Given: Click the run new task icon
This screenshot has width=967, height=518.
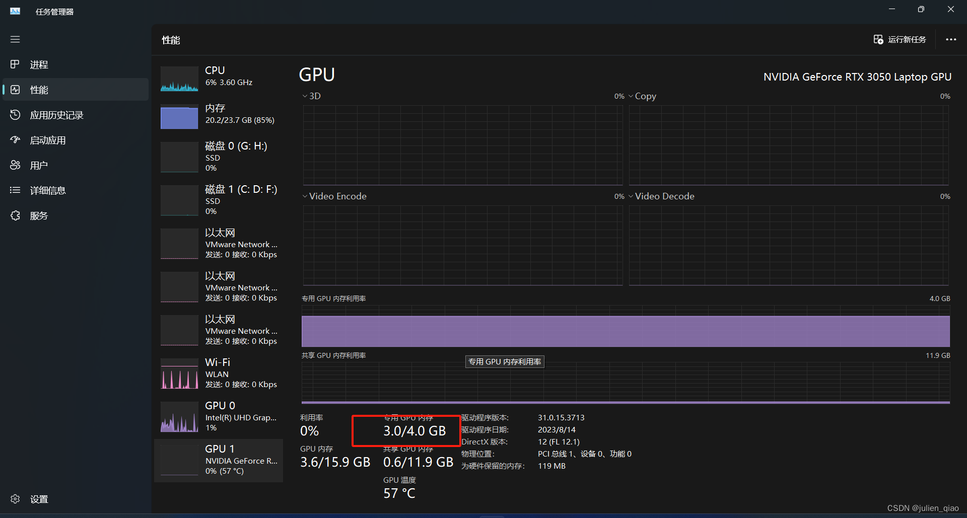Looking at the screenshot, I should coord(878,39).
